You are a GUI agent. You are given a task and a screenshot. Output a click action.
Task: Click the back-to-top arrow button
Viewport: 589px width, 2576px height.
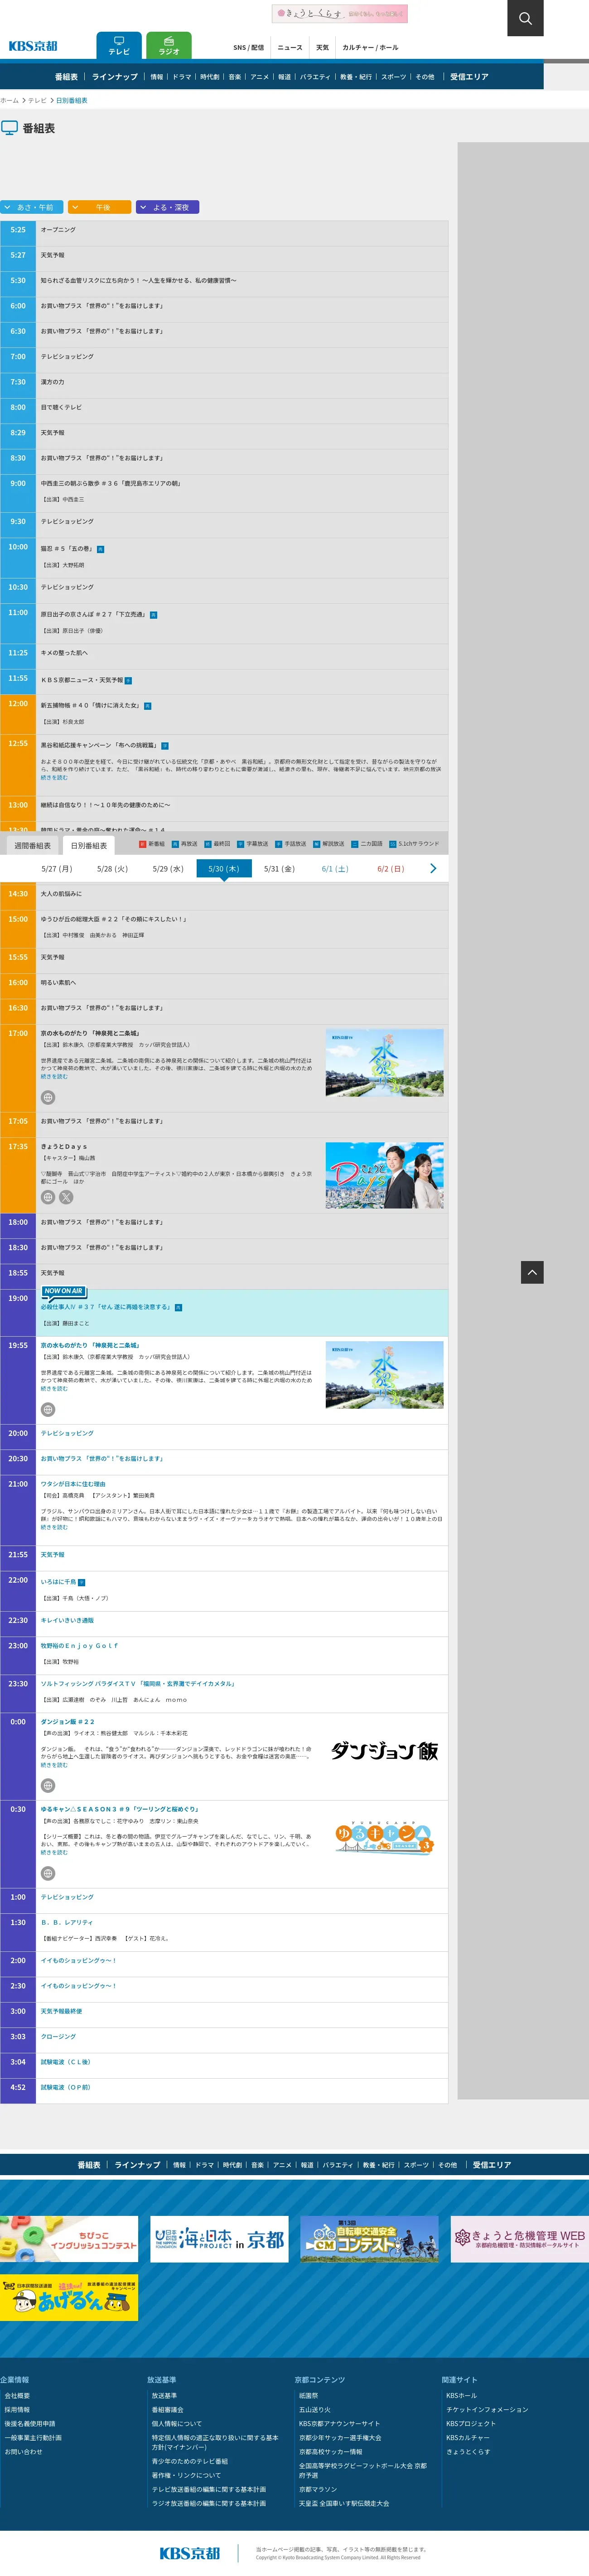532,1272
